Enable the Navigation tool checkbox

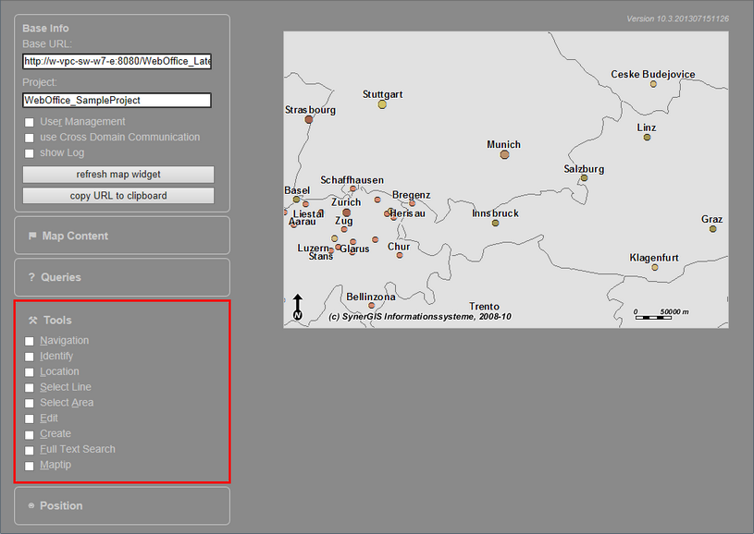[29, 340]
